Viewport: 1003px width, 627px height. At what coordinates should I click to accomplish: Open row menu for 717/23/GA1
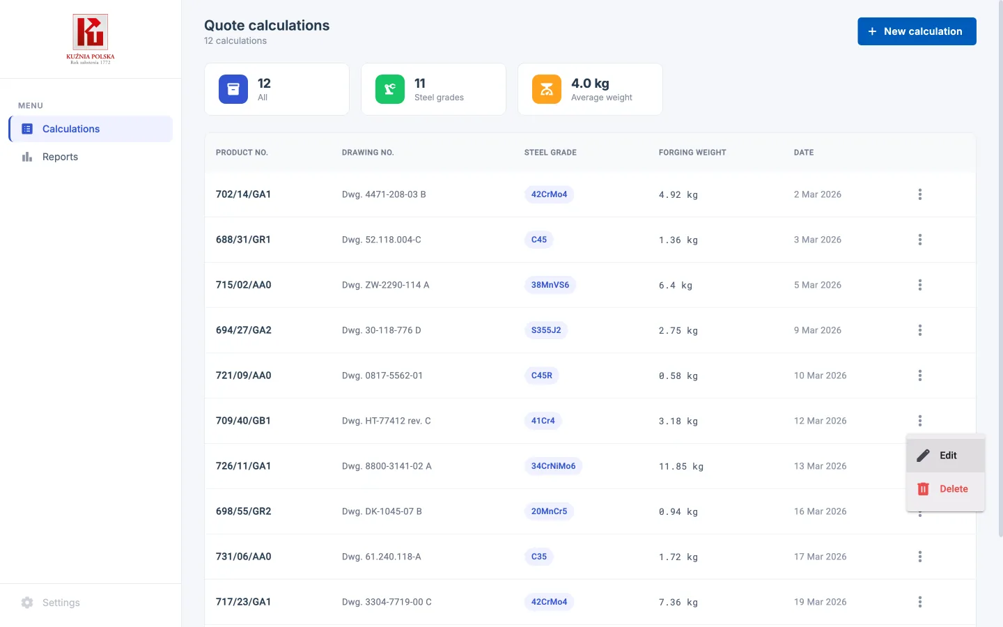(920, 602)
